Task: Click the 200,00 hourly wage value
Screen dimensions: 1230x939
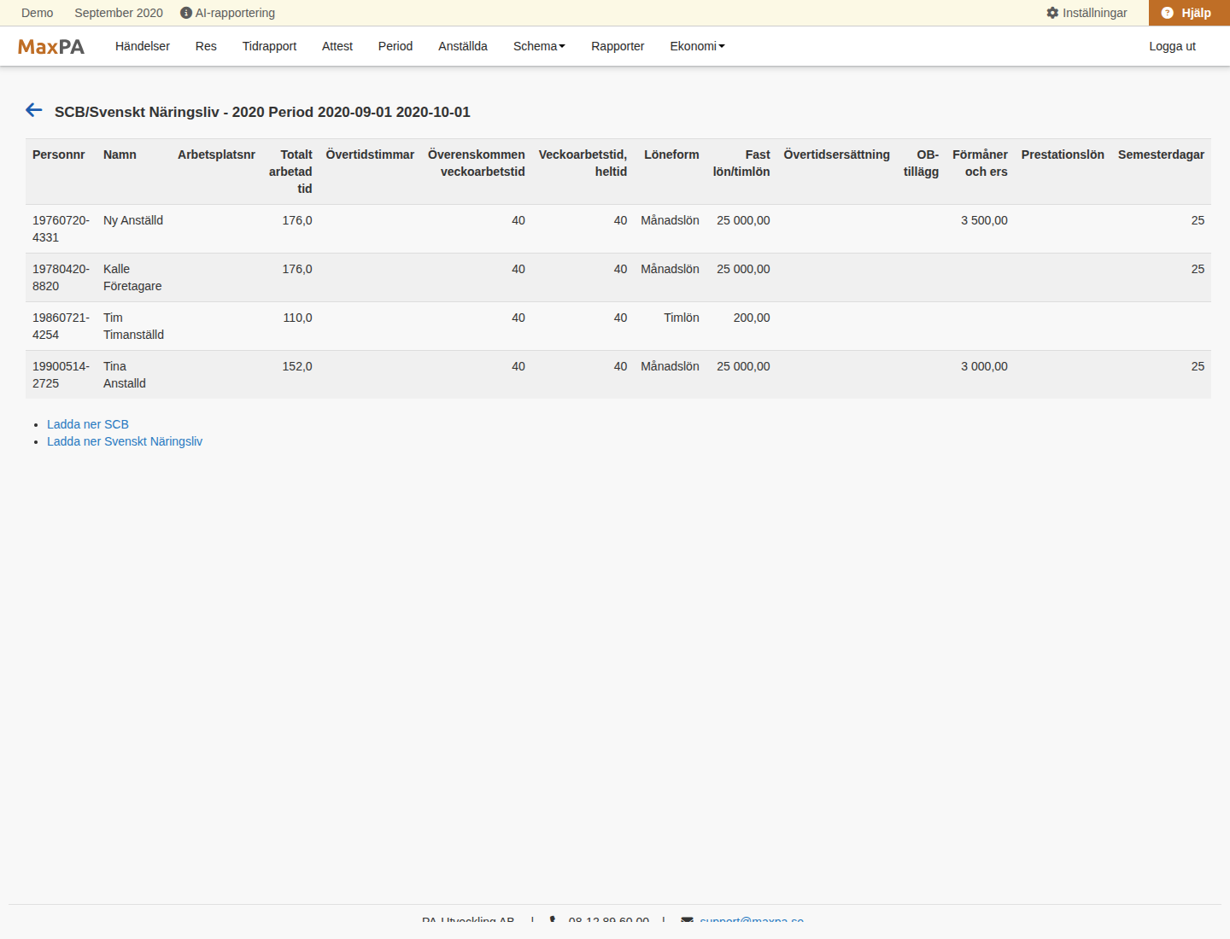Action: point(752,318)
